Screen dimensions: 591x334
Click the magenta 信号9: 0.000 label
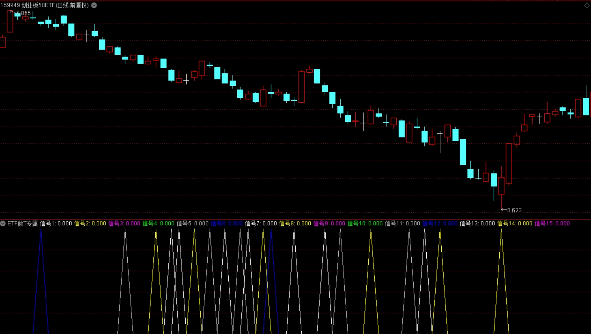tap(329, 224)
